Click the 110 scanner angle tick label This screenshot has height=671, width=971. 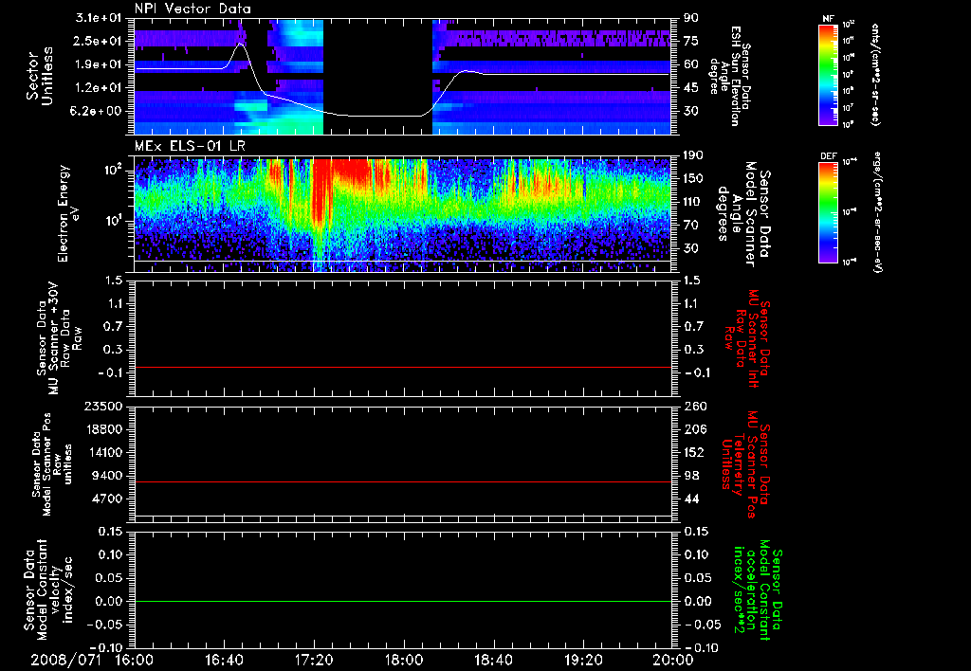tap(693, 202)
